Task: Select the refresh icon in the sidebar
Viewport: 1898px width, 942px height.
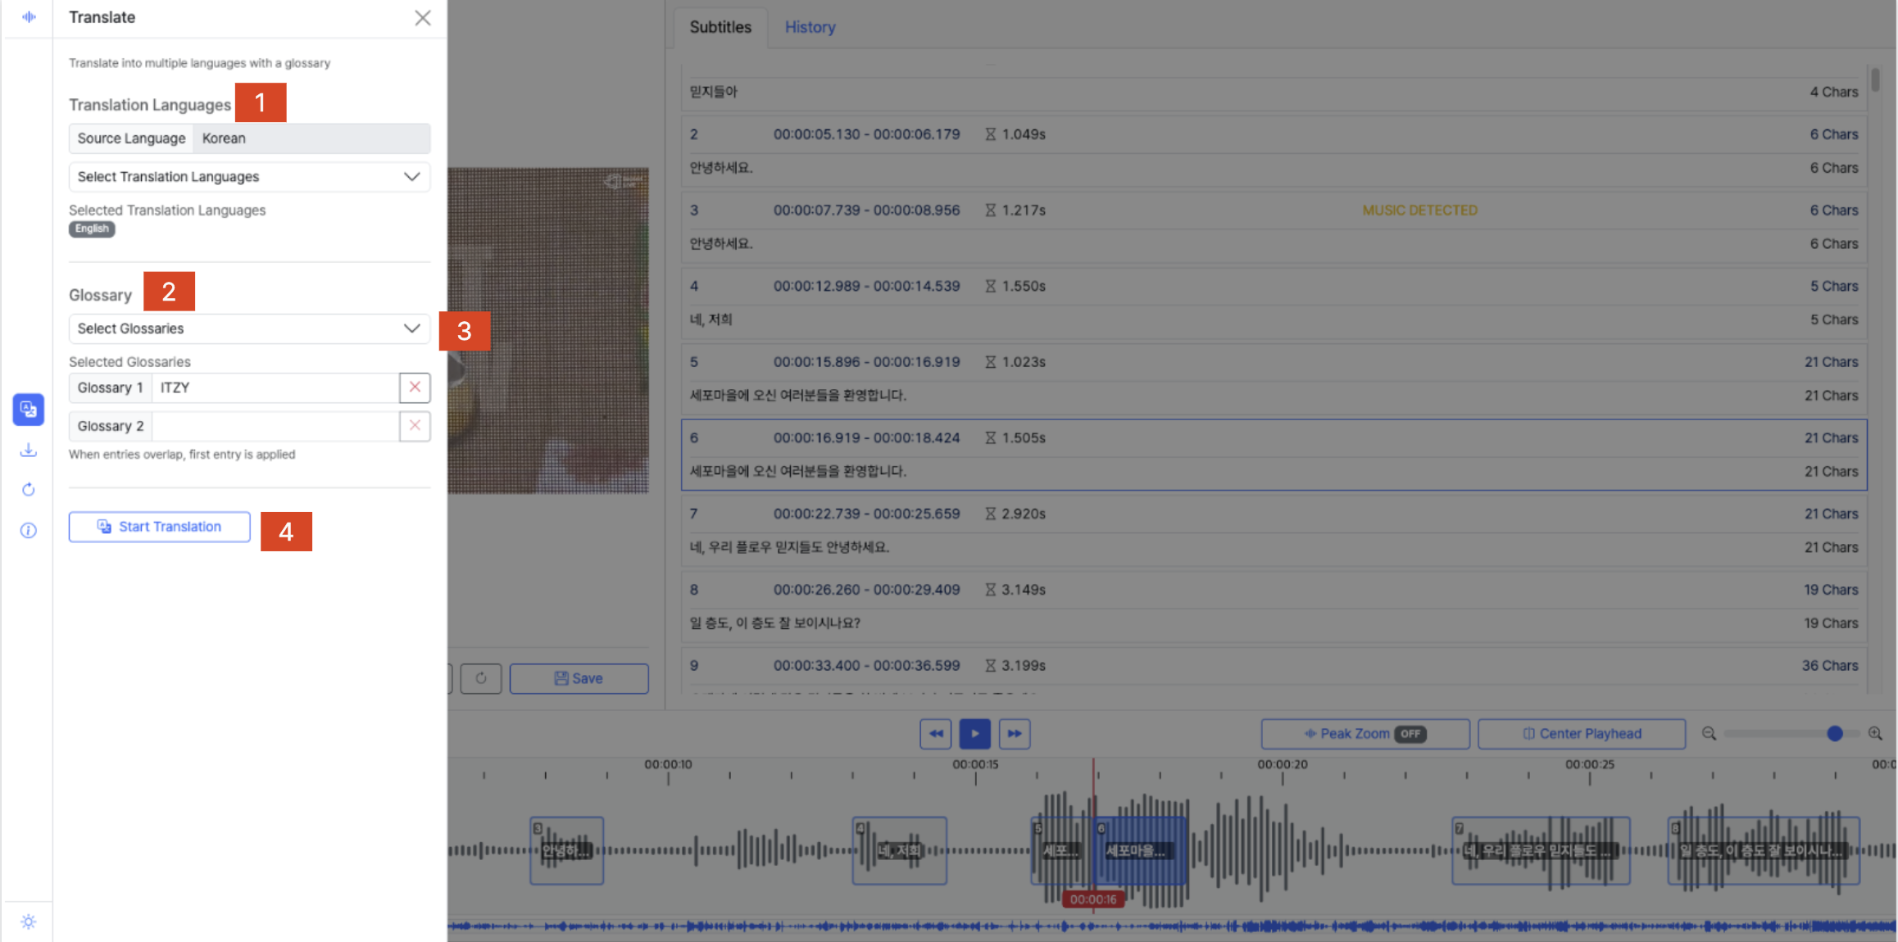Action: tap(29, 490)
